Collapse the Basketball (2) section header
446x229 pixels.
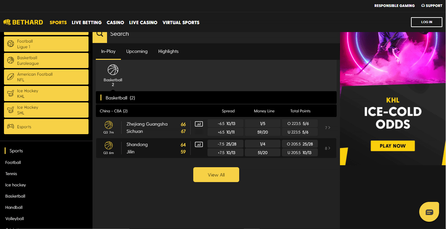point(216,98)
